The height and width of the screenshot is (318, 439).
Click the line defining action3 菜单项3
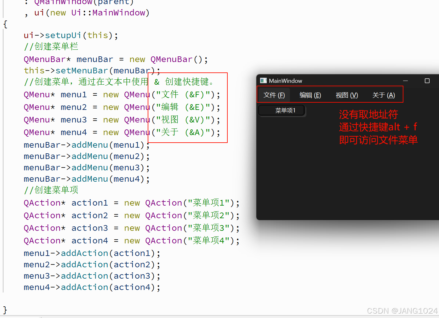pyautogui.click(x=132, y=228)
